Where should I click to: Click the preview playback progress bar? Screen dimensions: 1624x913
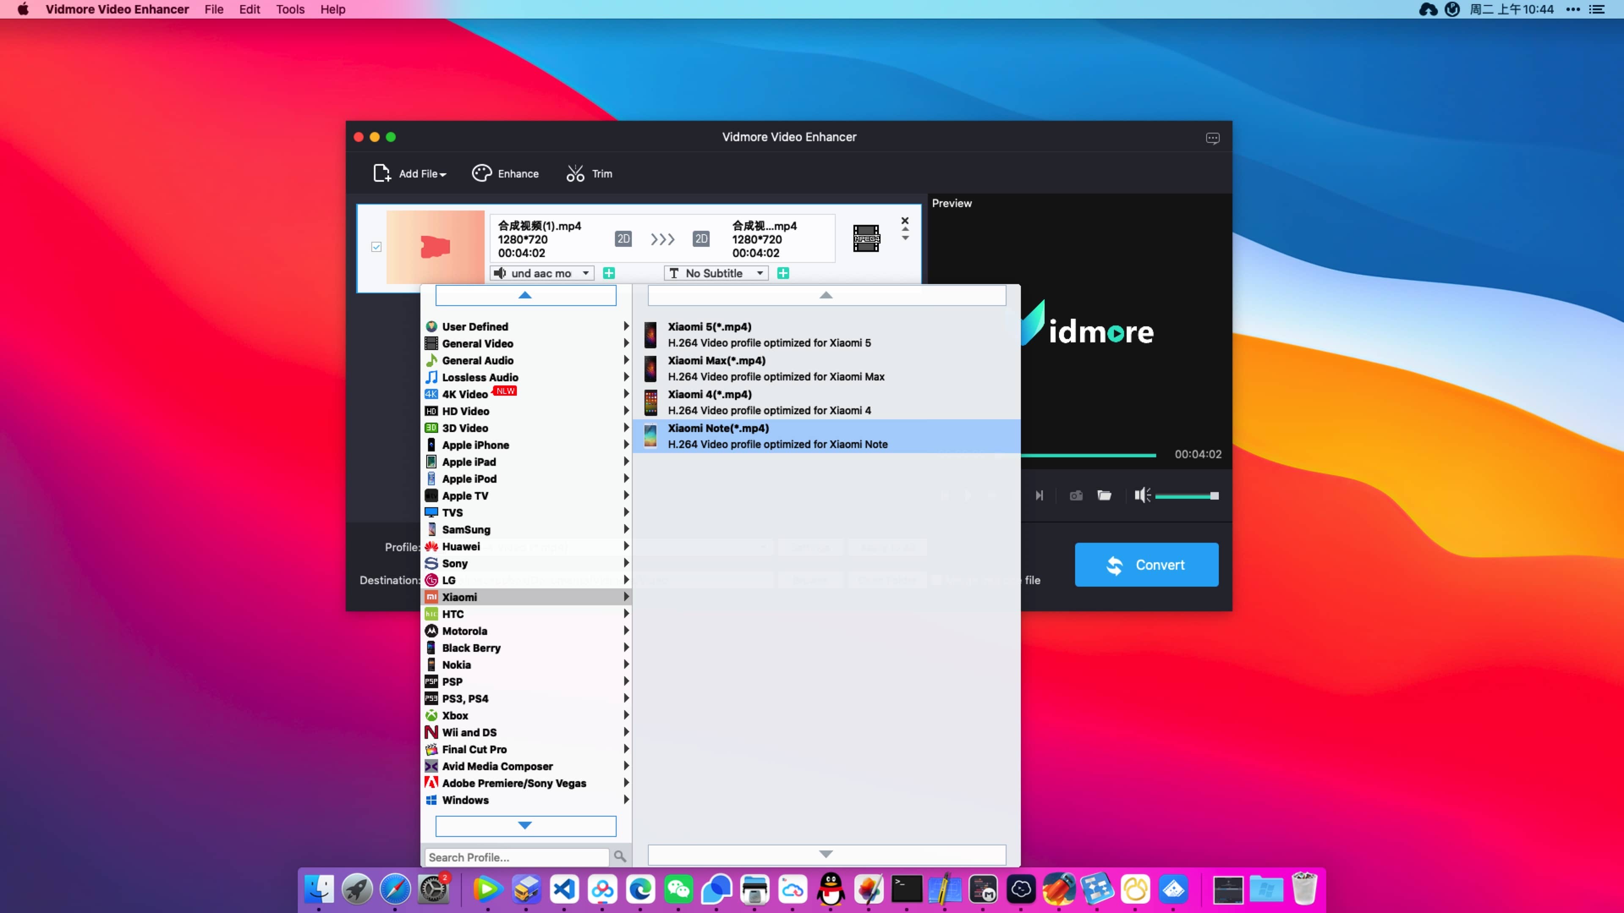1088,455
